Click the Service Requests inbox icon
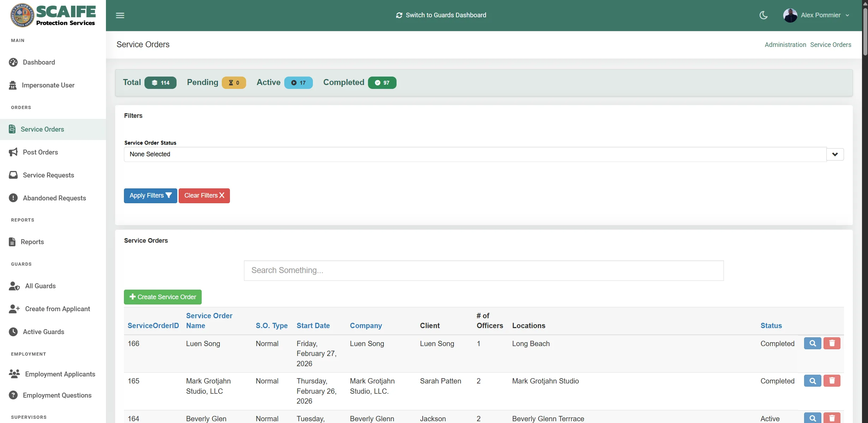Screen dimensions: 868x423 (x=13, y=175)
